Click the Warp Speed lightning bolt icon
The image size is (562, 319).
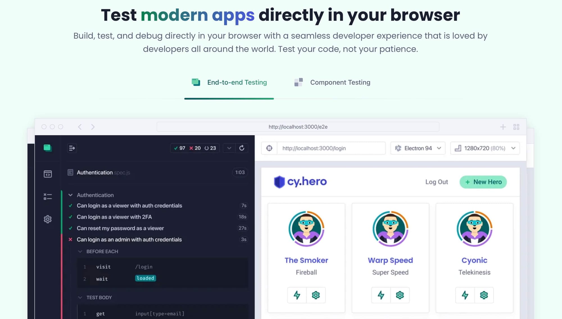[381, 295]
